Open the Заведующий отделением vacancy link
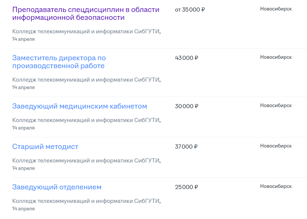Screen dimensions: 307x219 [x=57, y=187]
